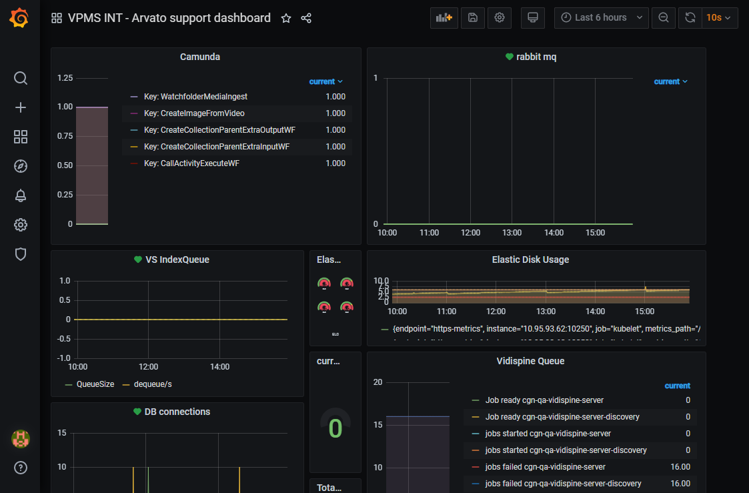The image size is (749, 493).
Task: Toggle the WatchfolderMediaIngest series
Action: (x=195, y=97)
